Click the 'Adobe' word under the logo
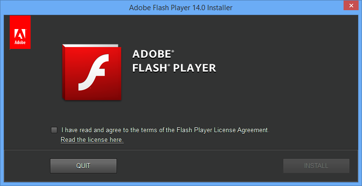This screenshot has height=186, width=362. tap(20, 43)
